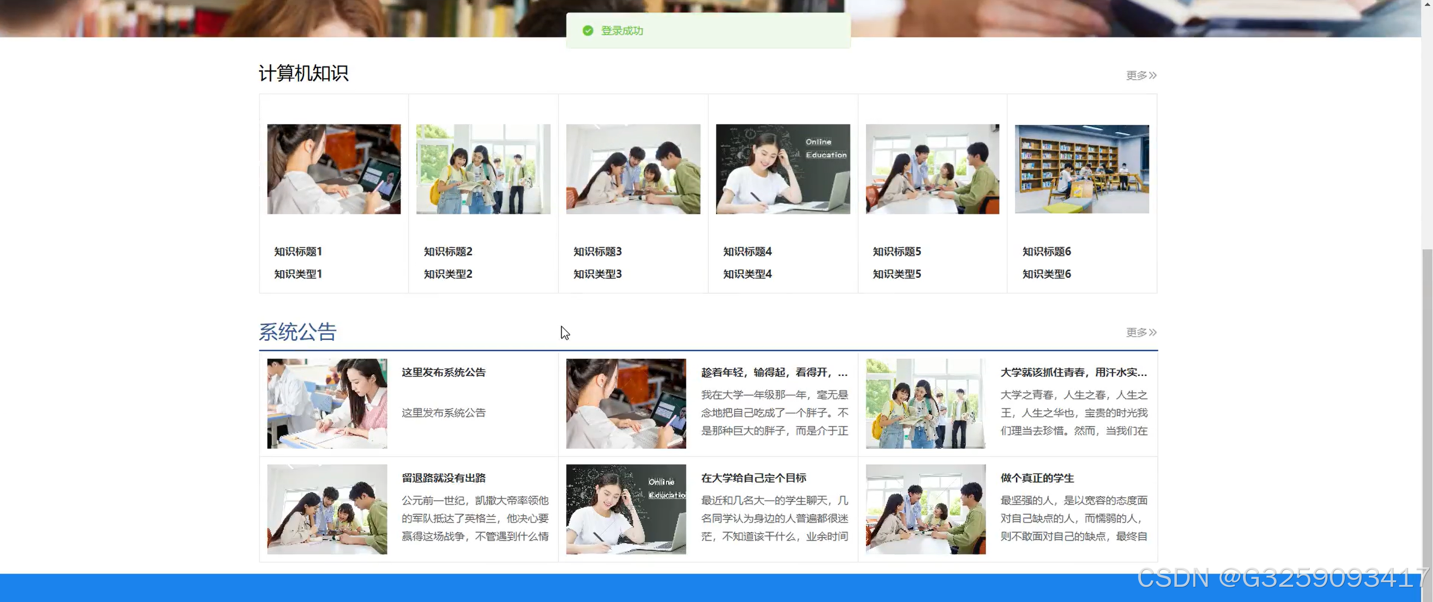Click image of 大学就该抓住青春 announcement

[x=926, y=403]
